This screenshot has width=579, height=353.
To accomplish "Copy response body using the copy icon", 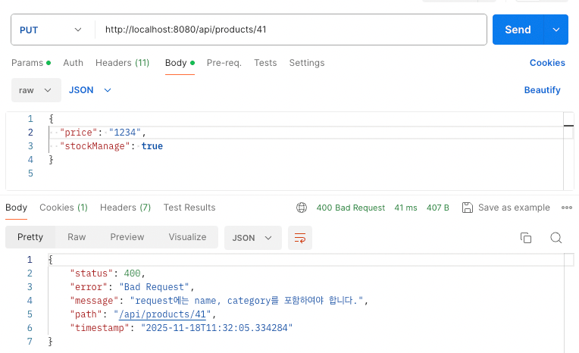I will (526, 238).
